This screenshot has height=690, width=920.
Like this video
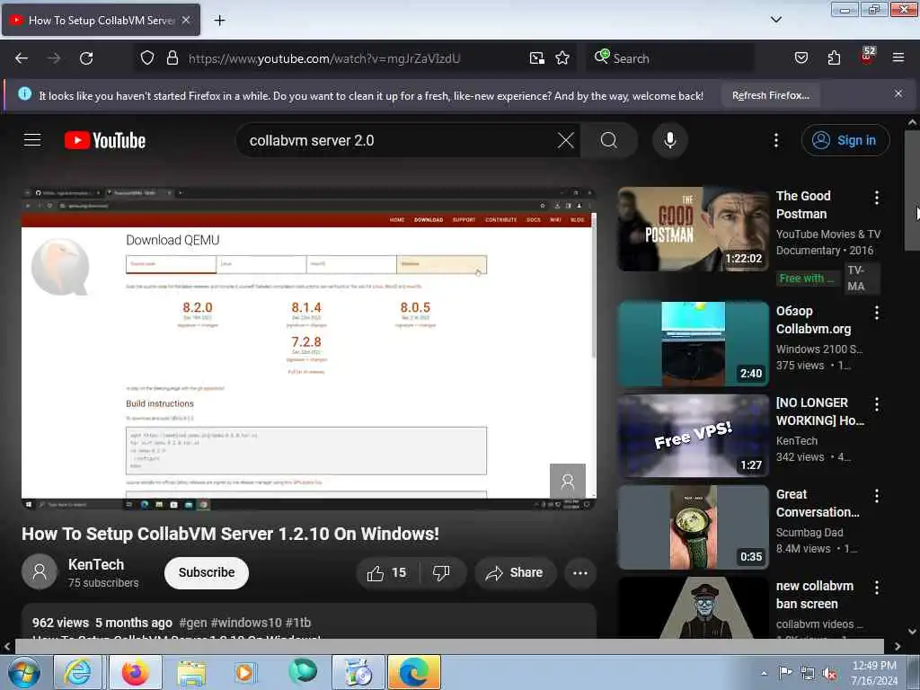point(387,572)
